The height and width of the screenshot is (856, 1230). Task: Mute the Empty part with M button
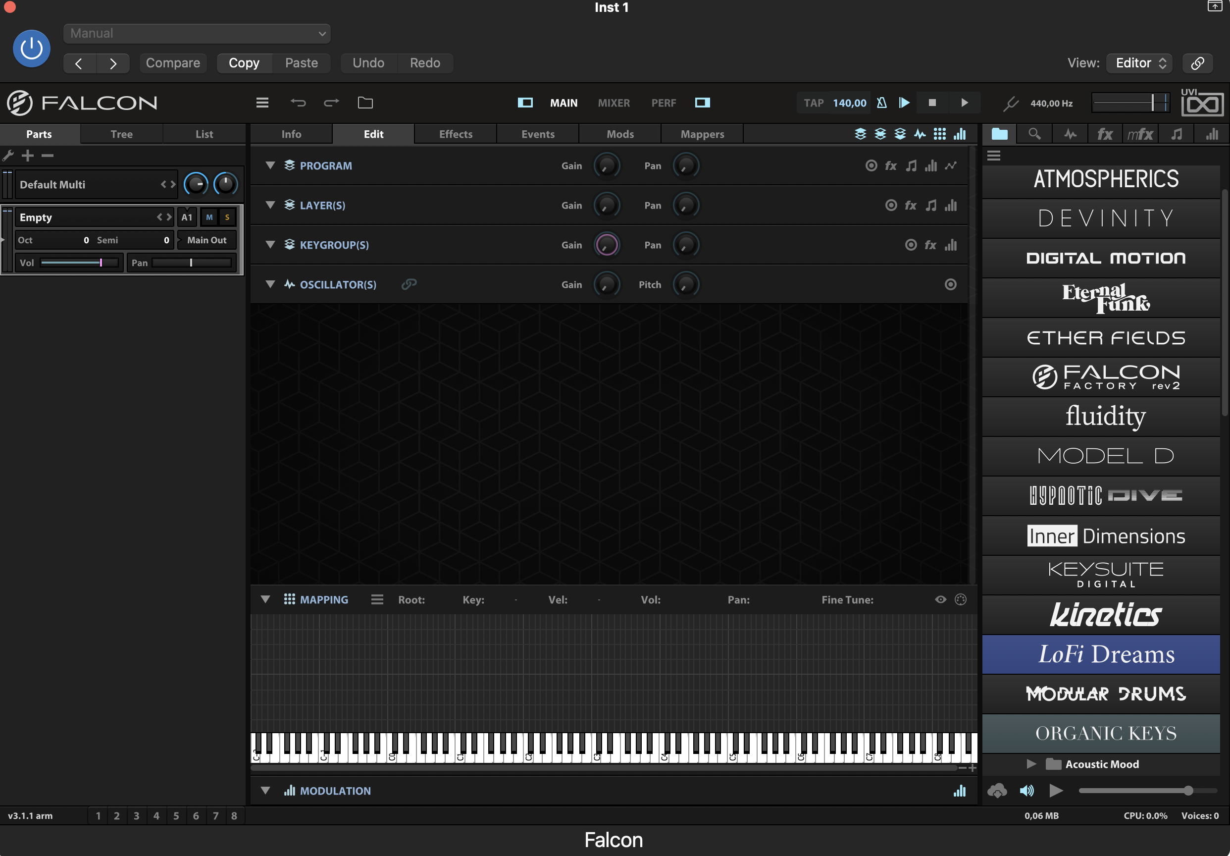[209, 217]
